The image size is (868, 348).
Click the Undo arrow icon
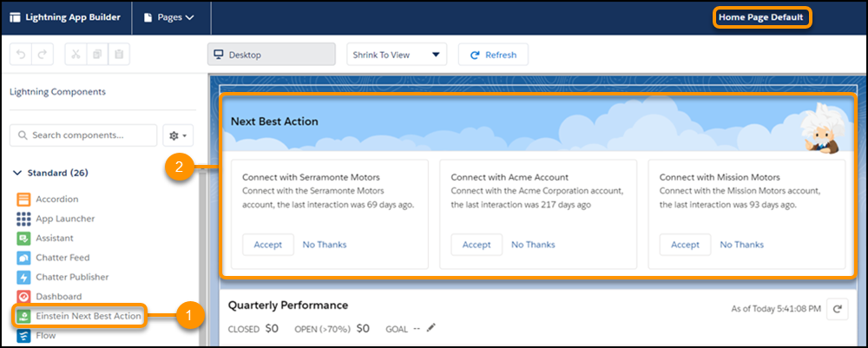pos(21,55)
